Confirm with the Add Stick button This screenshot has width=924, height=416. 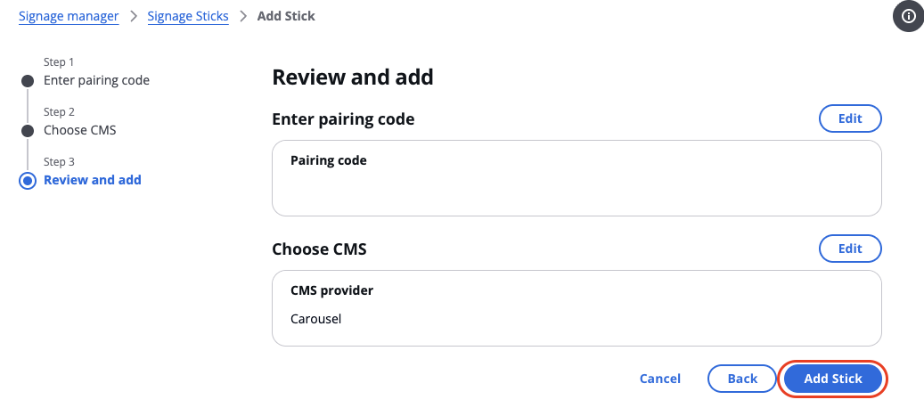(833, 379)
